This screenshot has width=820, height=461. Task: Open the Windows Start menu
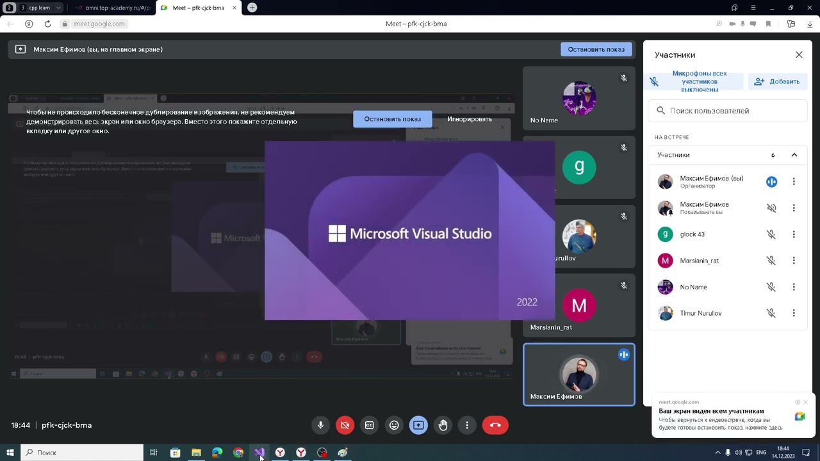click(x=10, y=453)
